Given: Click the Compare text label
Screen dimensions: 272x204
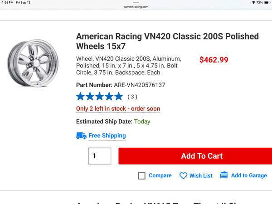Looking at the screenshot, I should point(160,175).
